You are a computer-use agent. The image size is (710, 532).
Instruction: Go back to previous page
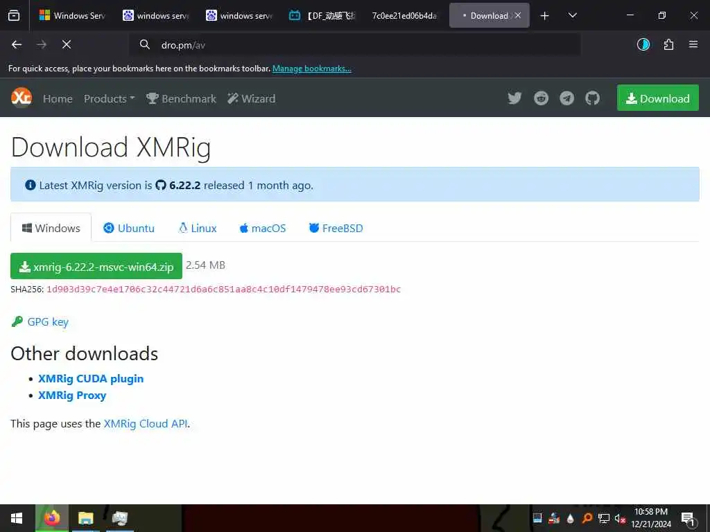pyautogui.click(x=17, y=44)
